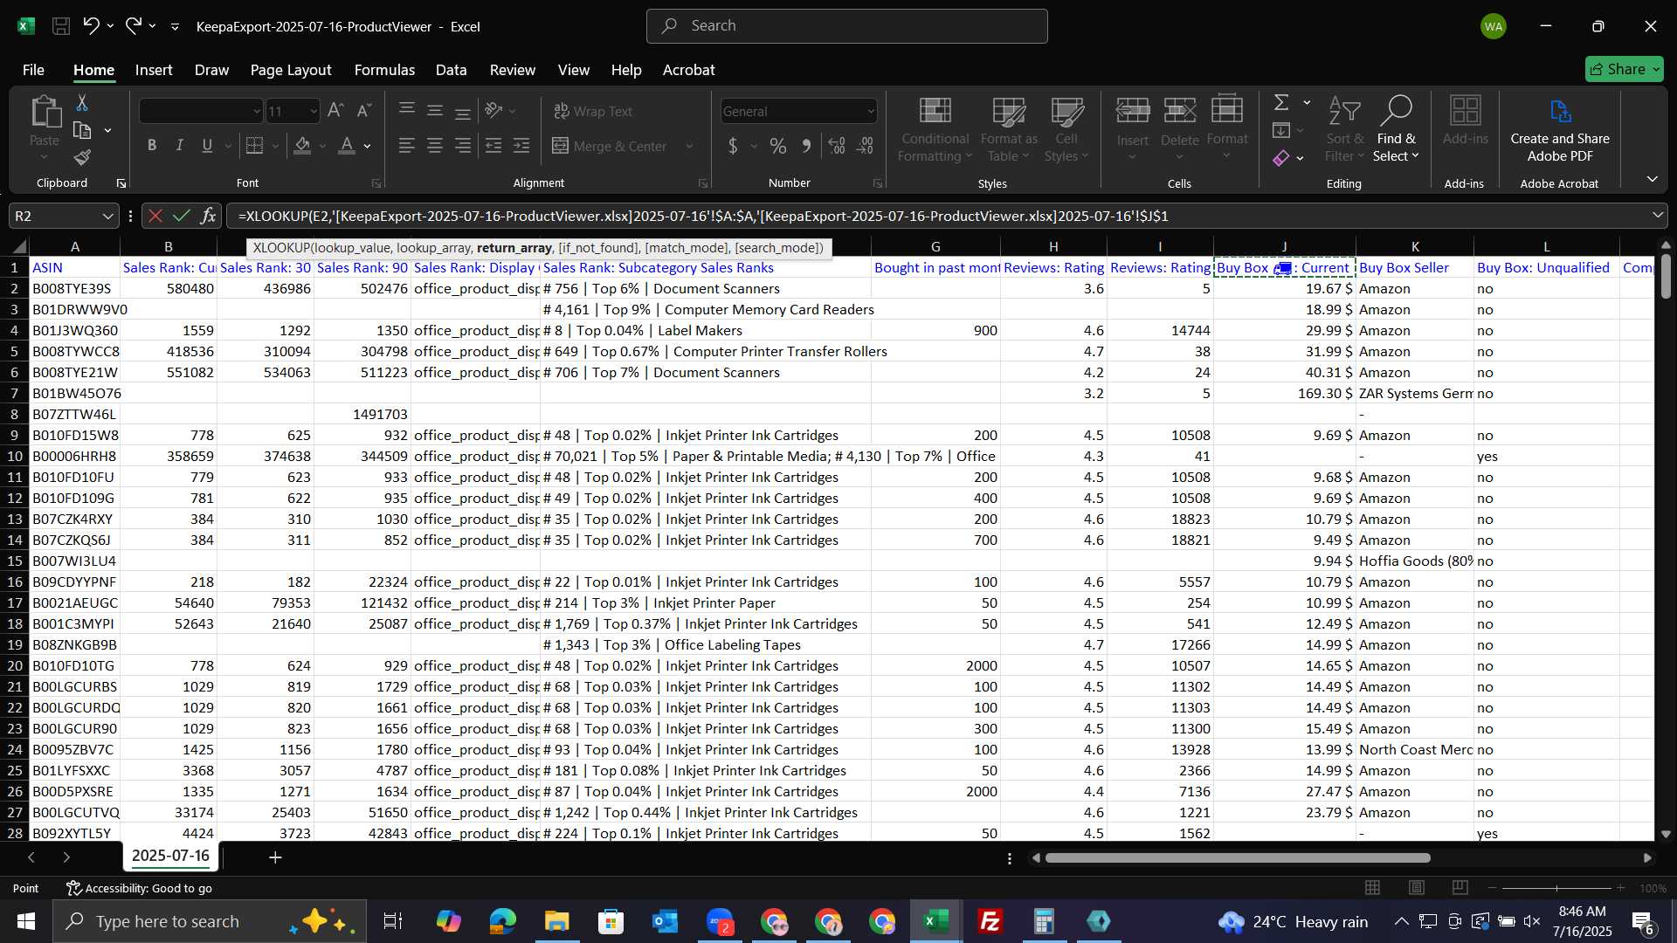Decrease font size with smaller A icon
1677x943 pixels.
coord(365,111)
